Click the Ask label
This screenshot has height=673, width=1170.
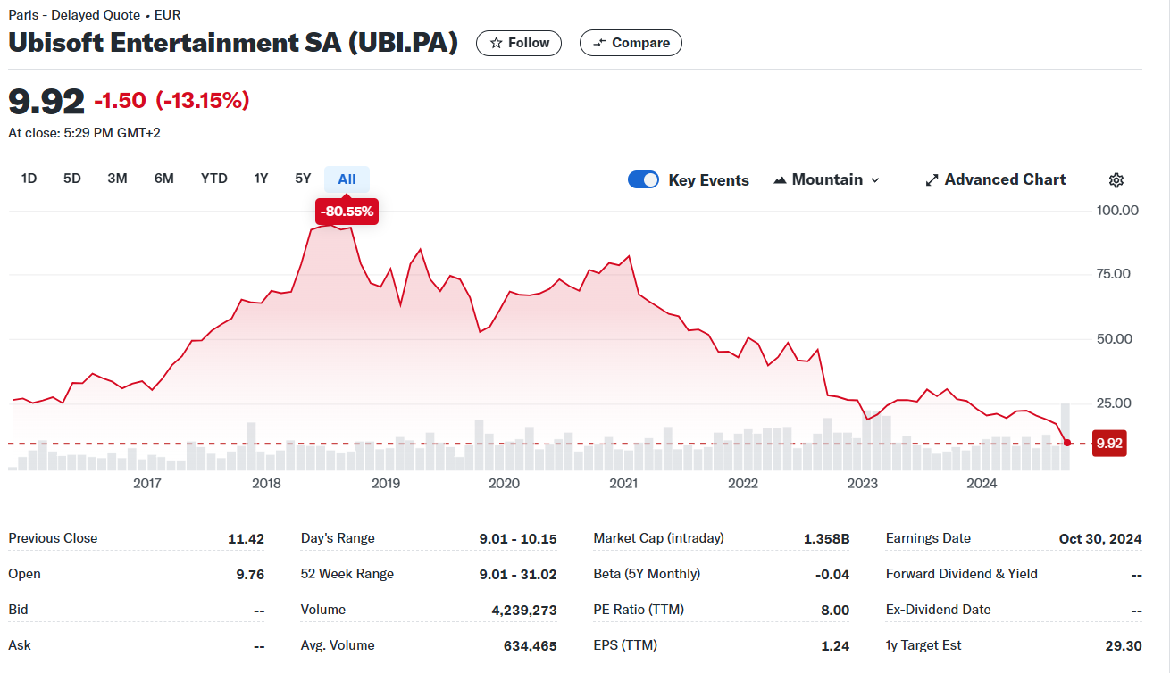pos(19,645)
